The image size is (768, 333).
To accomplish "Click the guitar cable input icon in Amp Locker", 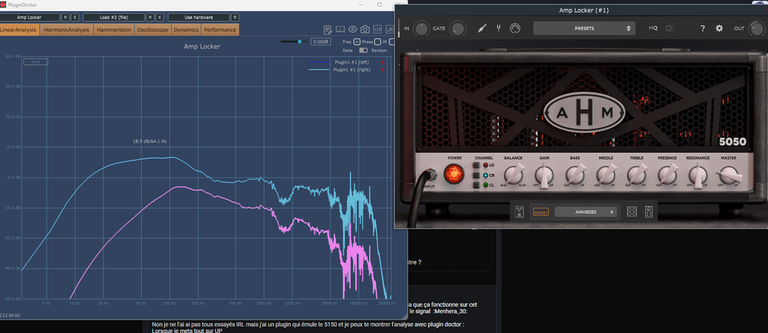I will coord(482,28).
